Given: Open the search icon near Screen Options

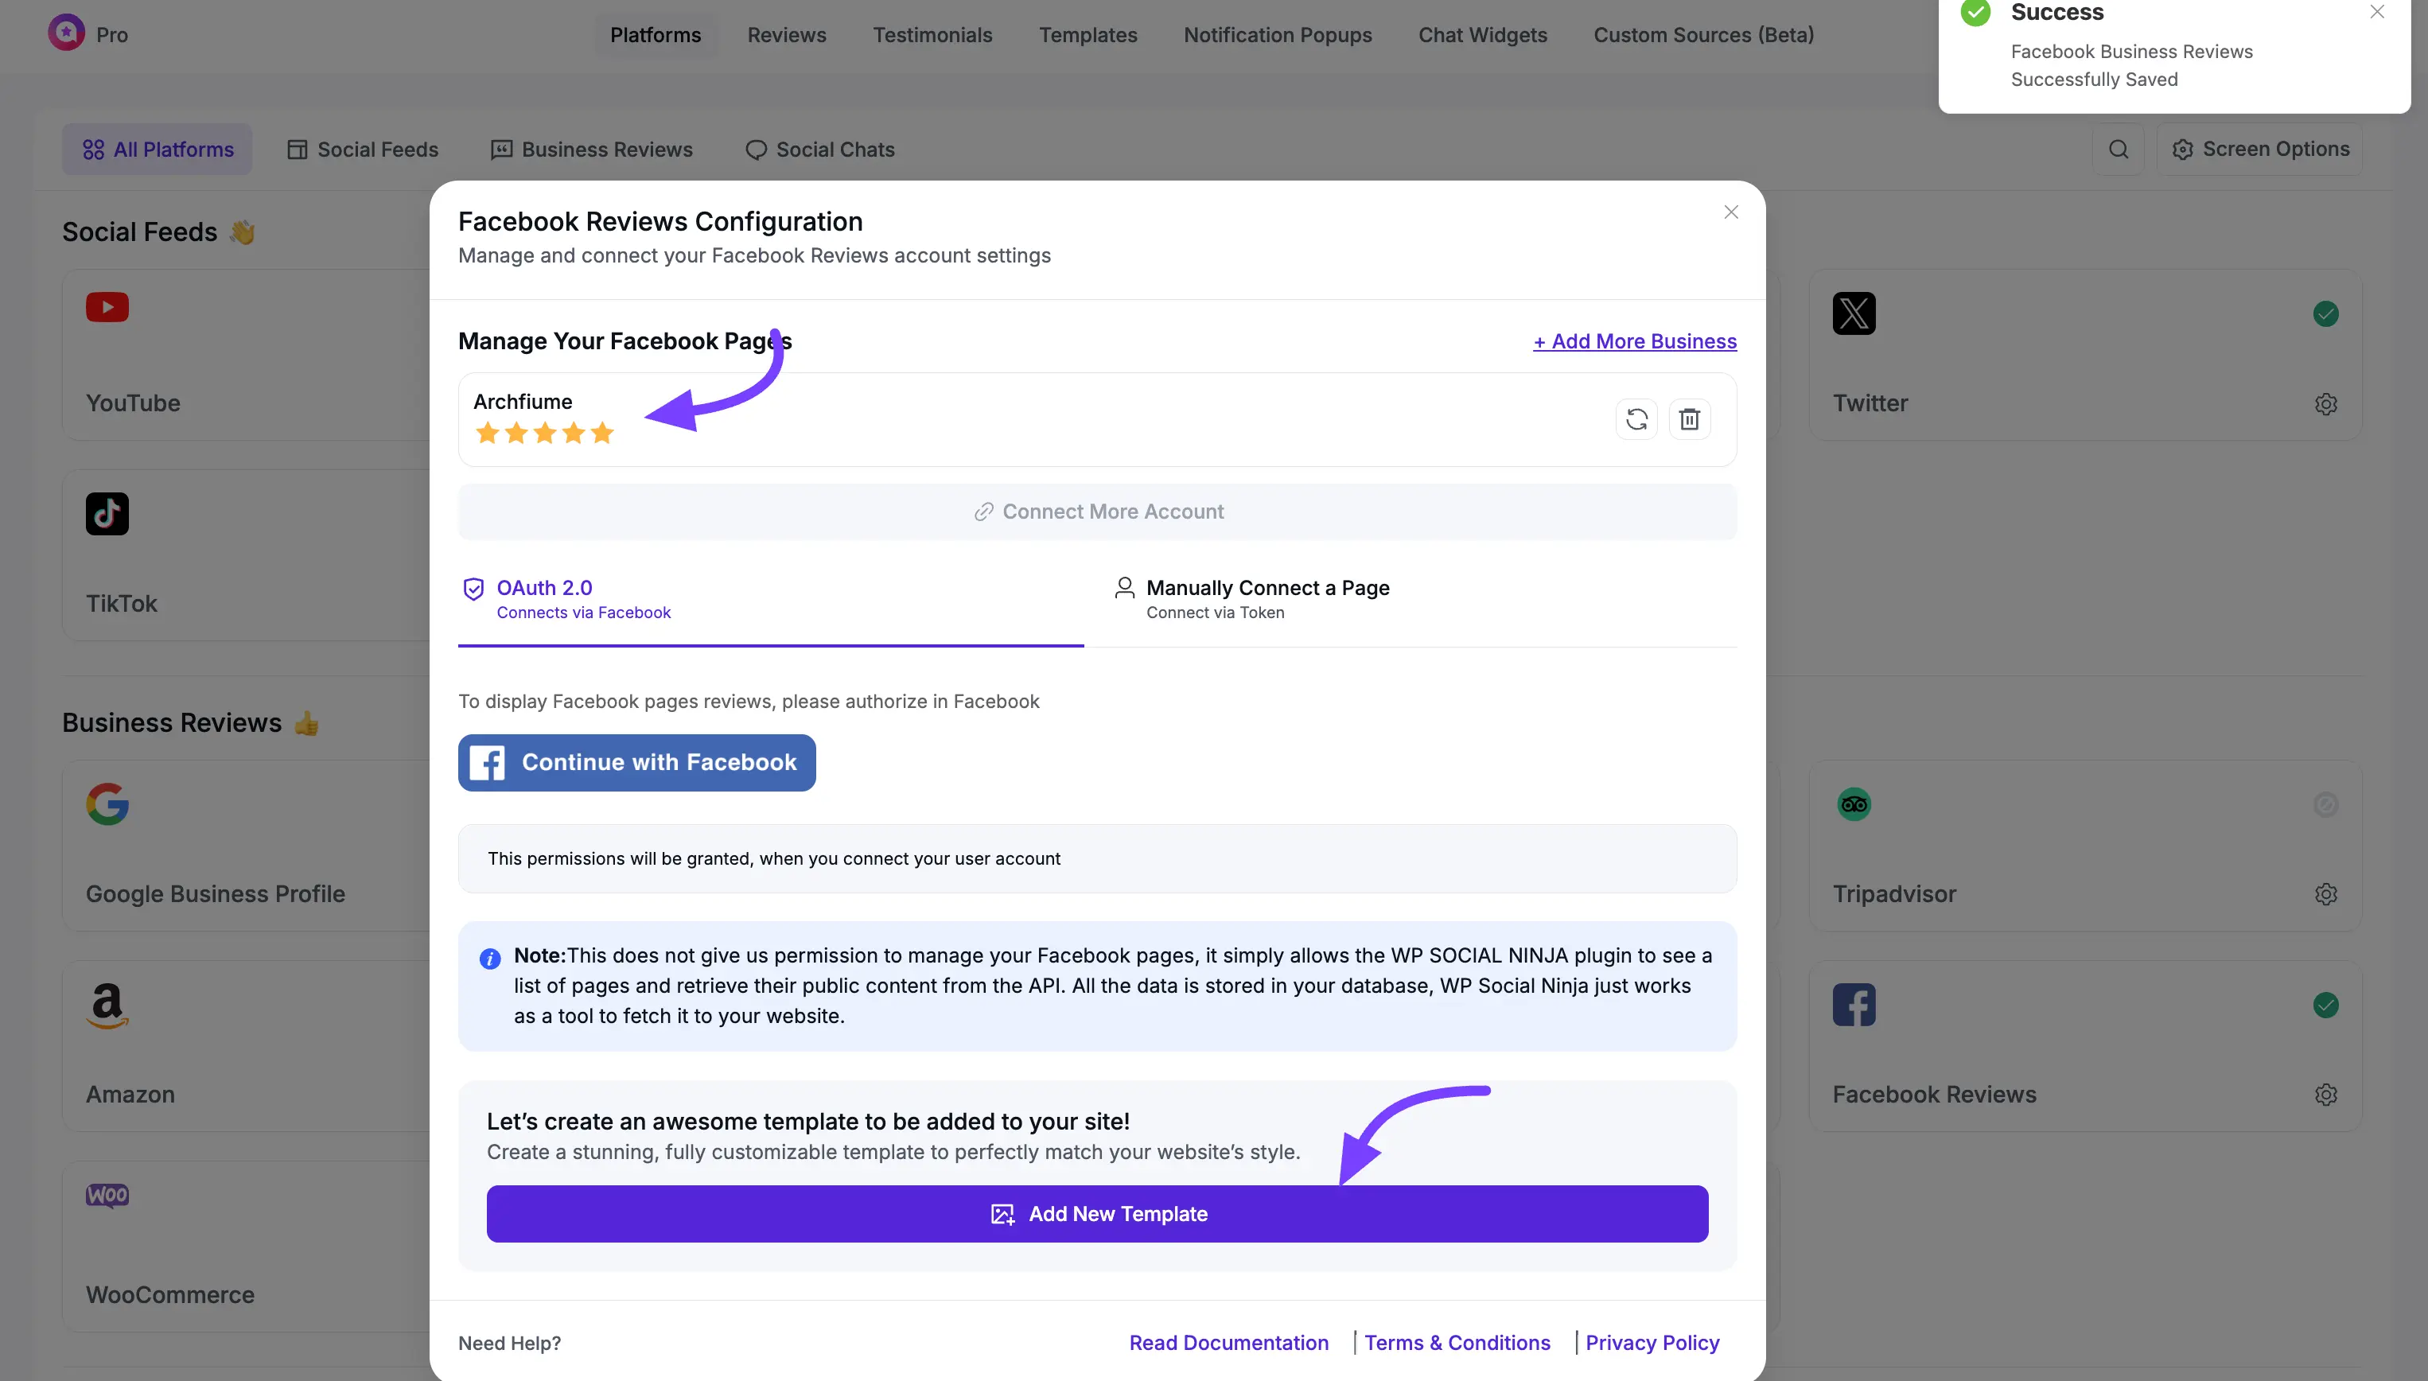Looking at the screenshot, I should click(2118, 149).
